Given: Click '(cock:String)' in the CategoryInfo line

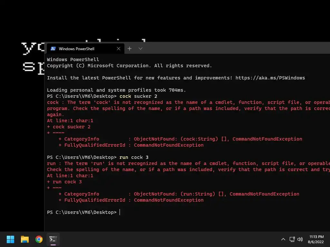Looking at the screenshot, I should point(199,139).
